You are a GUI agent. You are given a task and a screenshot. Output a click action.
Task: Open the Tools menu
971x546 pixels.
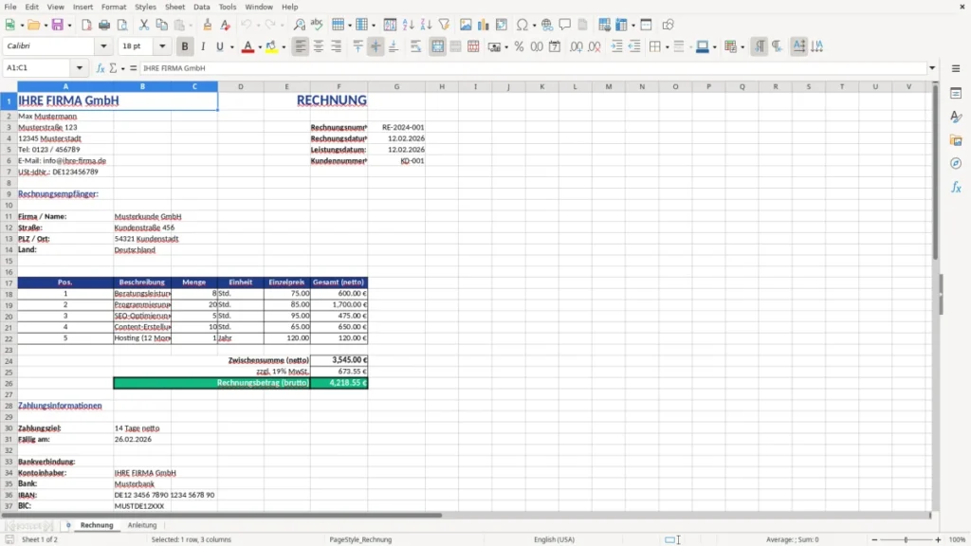228,7
